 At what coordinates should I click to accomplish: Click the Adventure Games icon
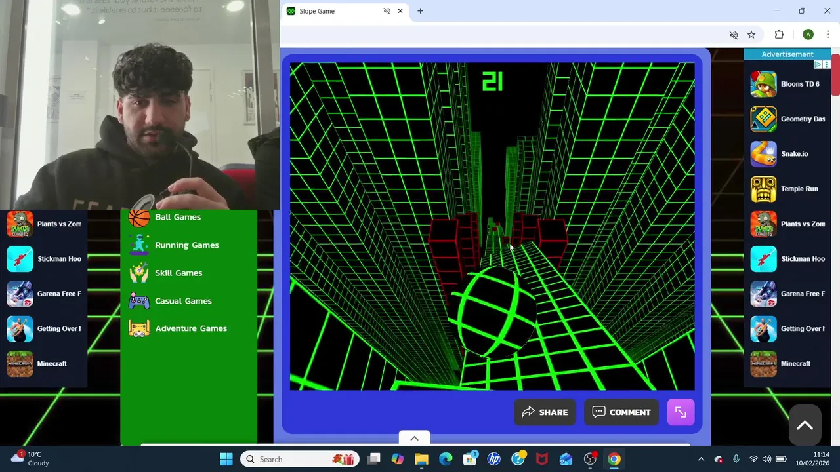coord(139,328)
